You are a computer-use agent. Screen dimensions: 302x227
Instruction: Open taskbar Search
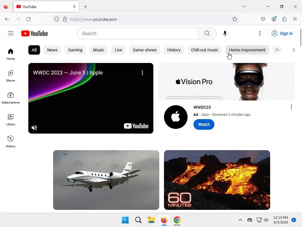(x=138, y=220)
